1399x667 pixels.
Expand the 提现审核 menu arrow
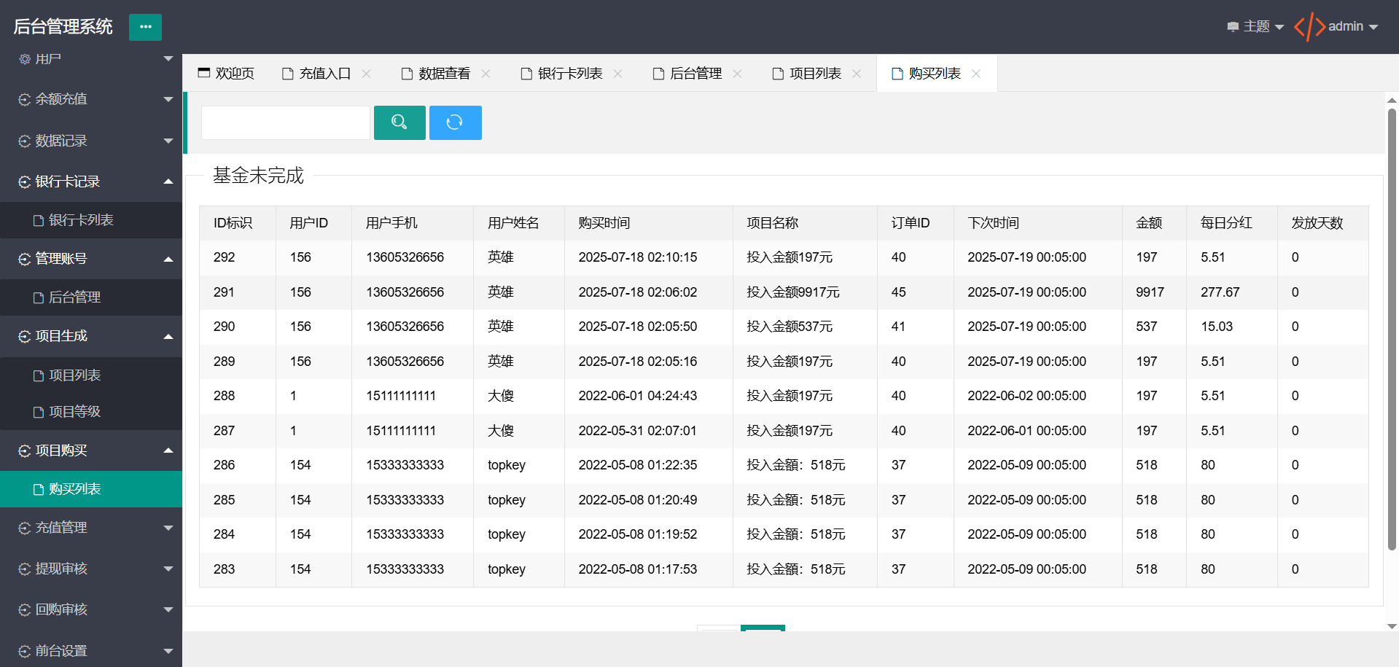pos(168,569)
